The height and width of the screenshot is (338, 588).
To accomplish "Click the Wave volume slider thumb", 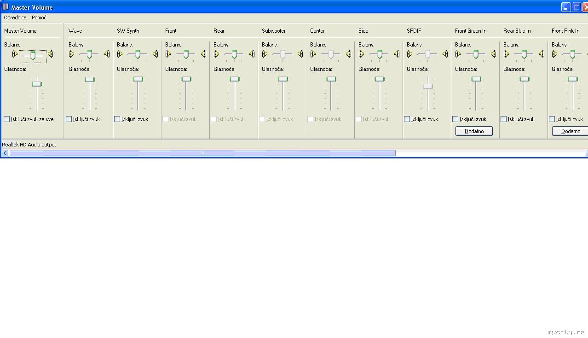I will point(90,79).
